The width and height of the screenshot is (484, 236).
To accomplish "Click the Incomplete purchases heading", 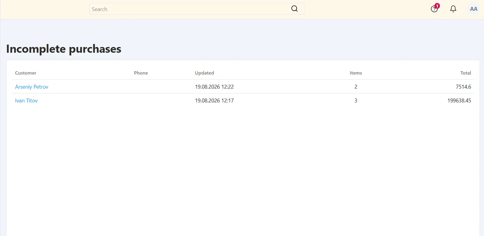I will (64, 49).
